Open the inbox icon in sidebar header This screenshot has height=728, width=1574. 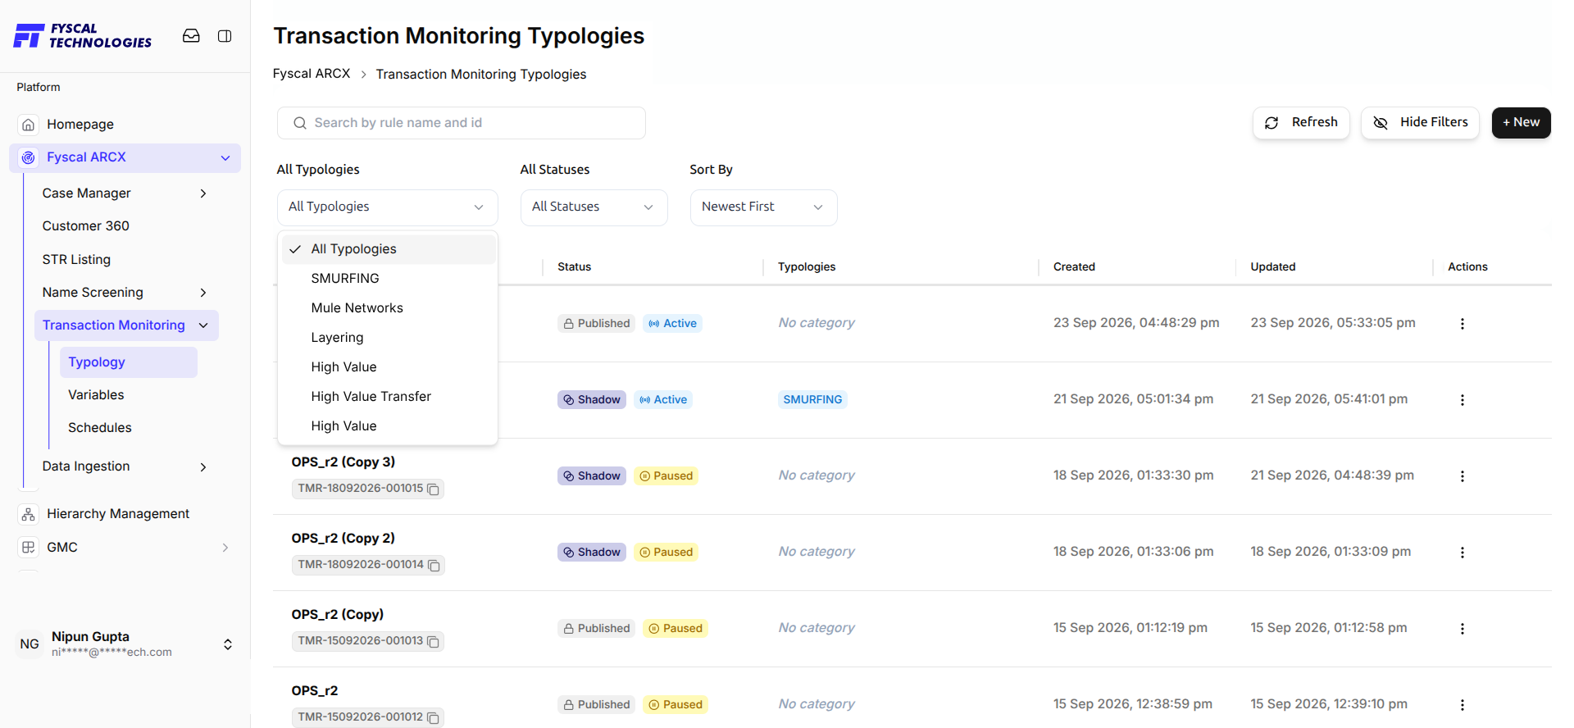(191, 36)
